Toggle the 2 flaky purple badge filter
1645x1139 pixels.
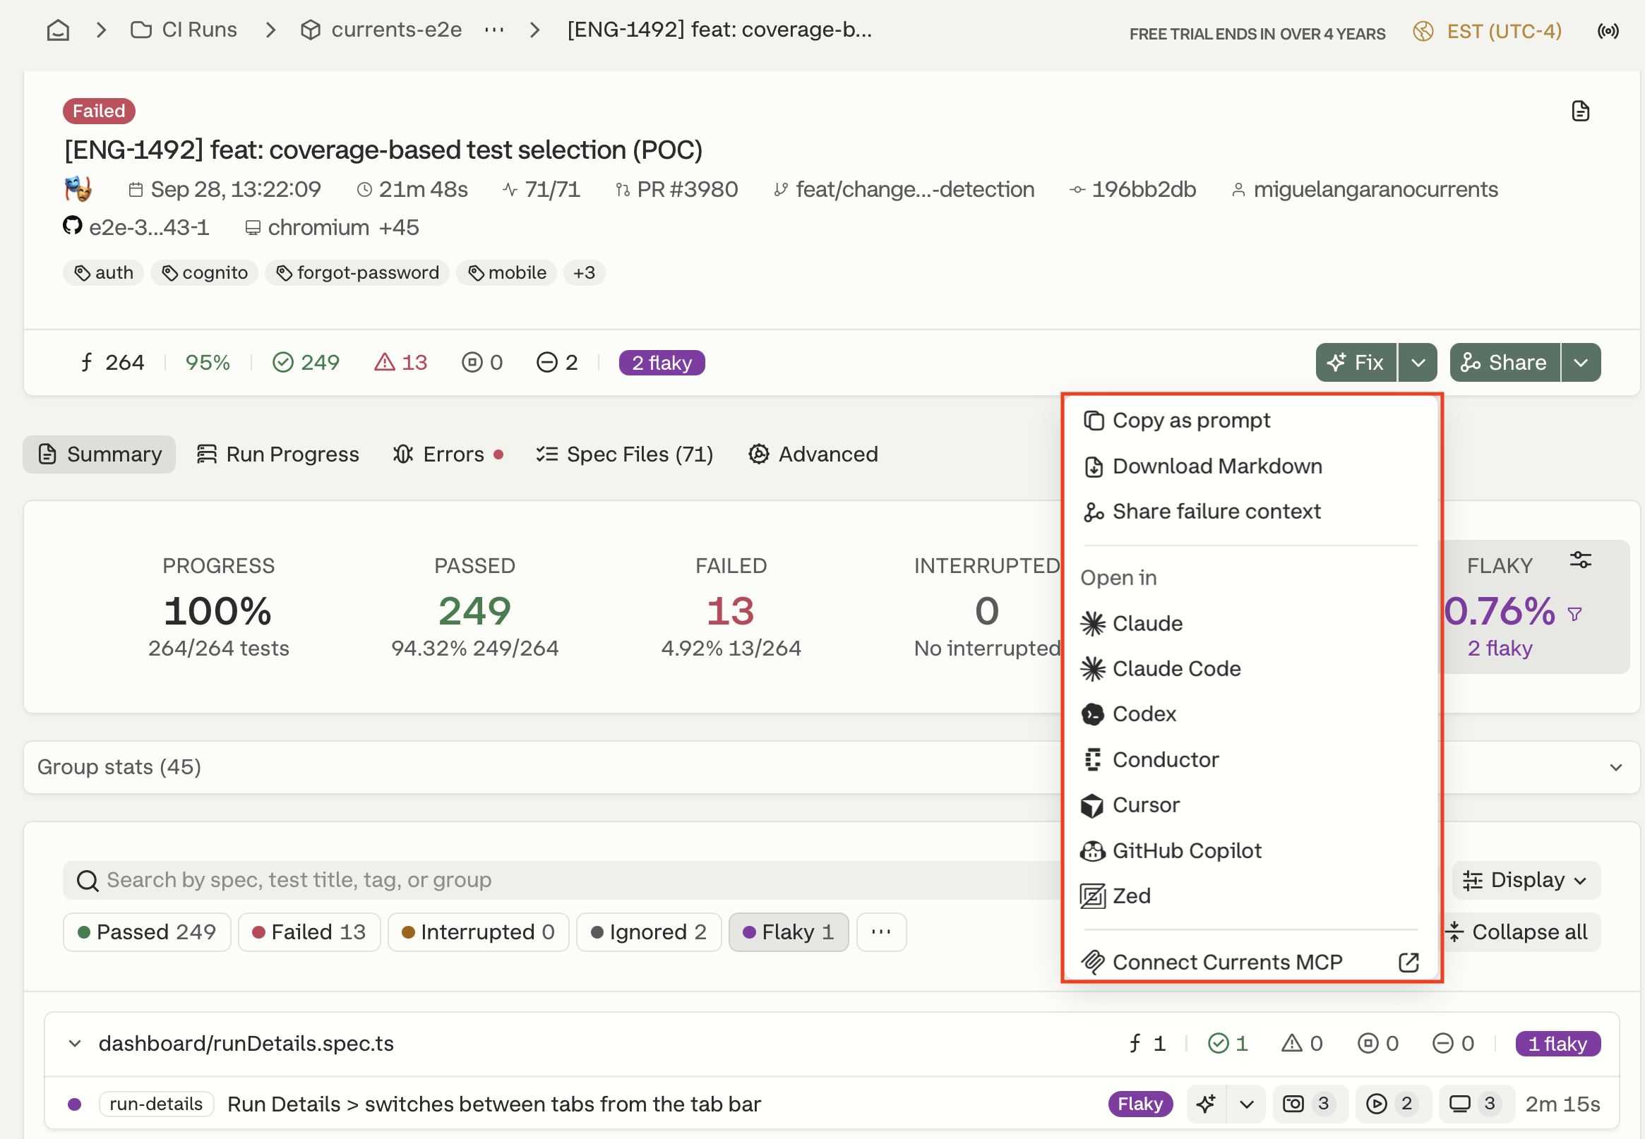pos(661,363)
